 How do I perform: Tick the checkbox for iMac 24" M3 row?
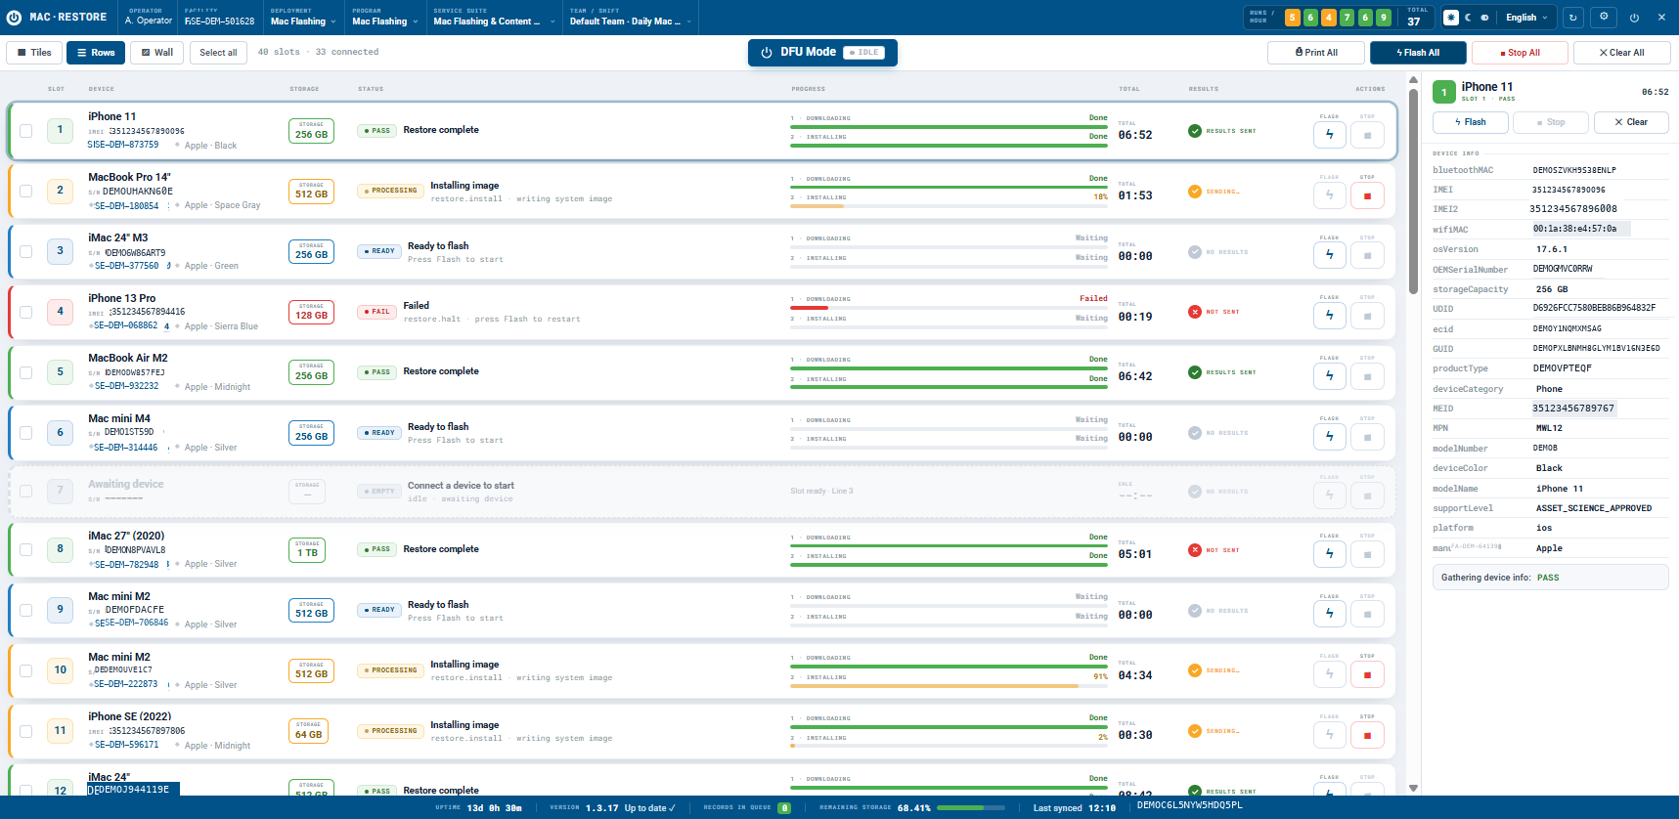coord(26,251)
